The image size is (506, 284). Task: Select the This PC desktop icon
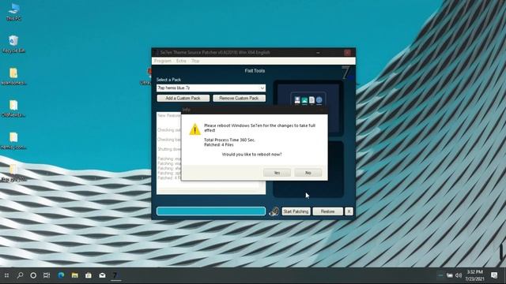tap(13, 12)
